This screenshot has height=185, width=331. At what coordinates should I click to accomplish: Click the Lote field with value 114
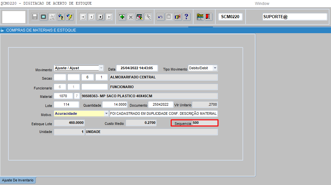(x=66, y=104)
